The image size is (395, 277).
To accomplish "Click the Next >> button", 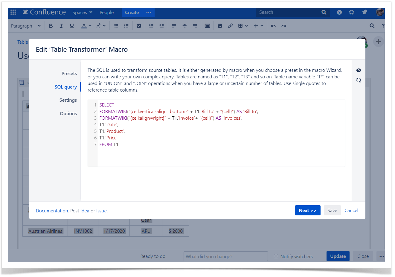I will (308, 210).
